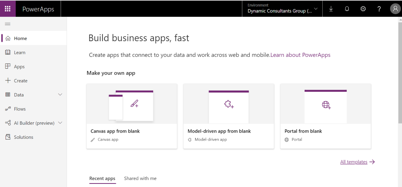Open Solutions in the left navigation
Image resolution: width=402 pixels, height=187 pixels.
33,137
